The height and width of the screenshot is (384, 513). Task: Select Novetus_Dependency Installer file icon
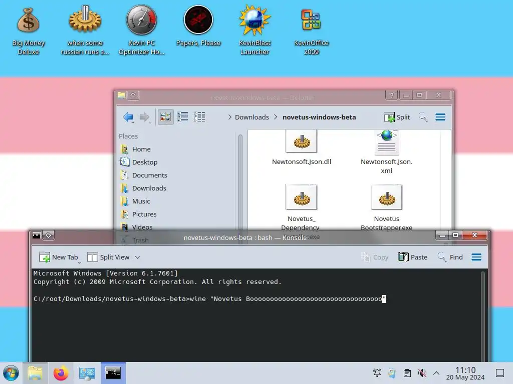pos(301,197)
